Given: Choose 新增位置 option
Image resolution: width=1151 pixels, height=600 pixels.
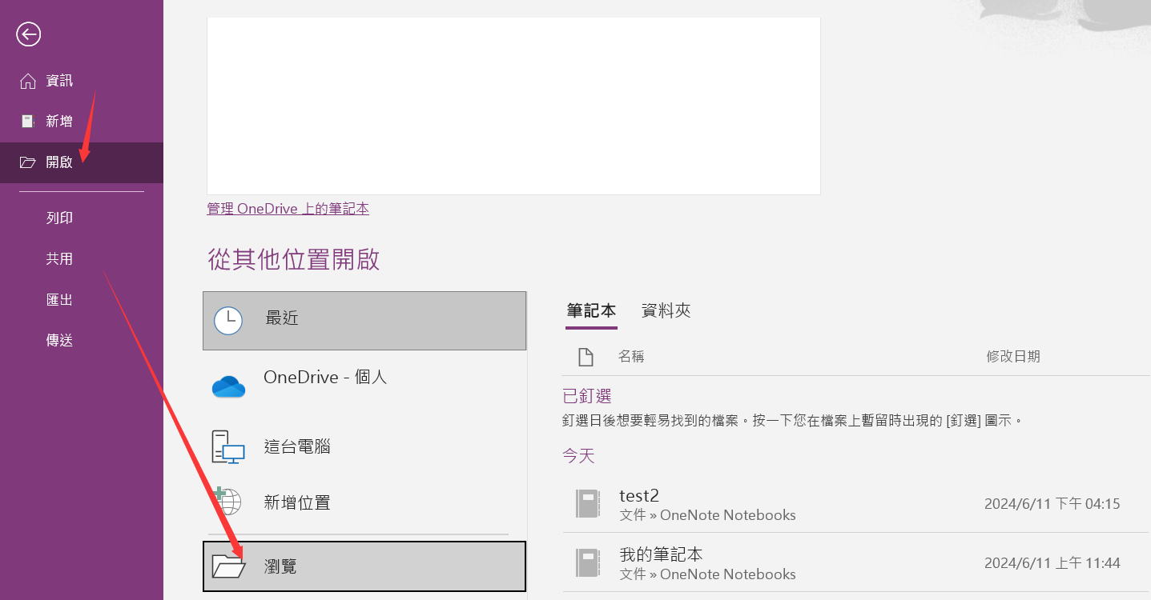Looking at the screenshot, I should coord(364,502).
